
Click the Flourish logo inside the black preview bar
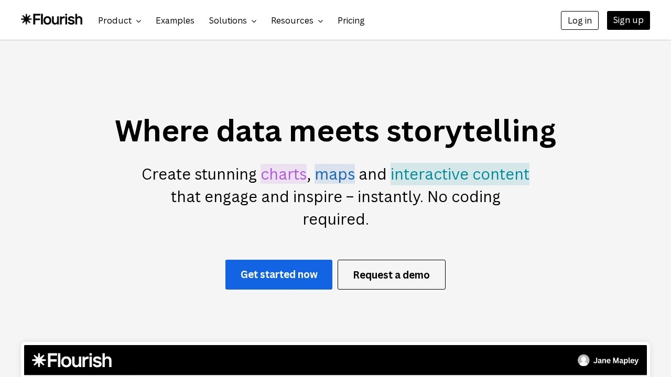(72, 360)
